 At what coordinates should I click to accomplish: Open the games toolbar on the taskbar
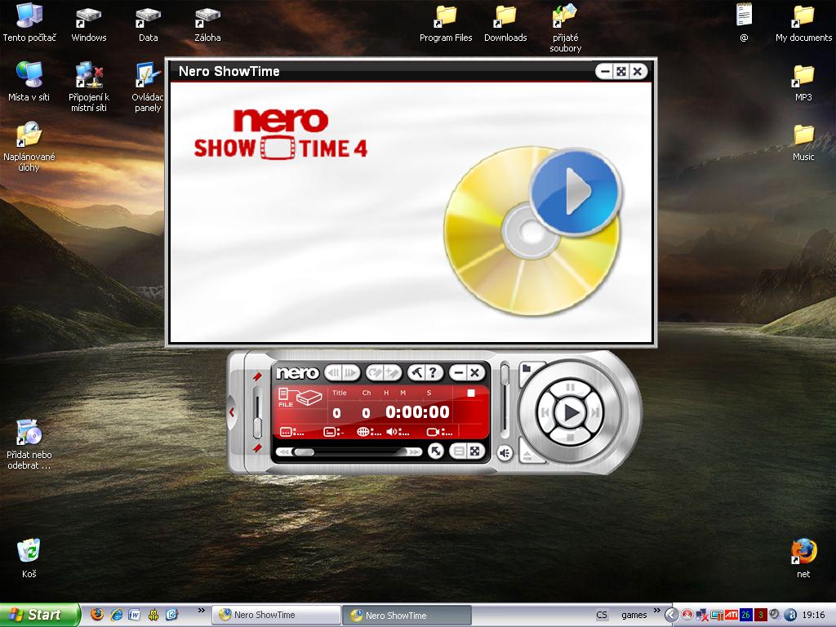coord(634,615)
